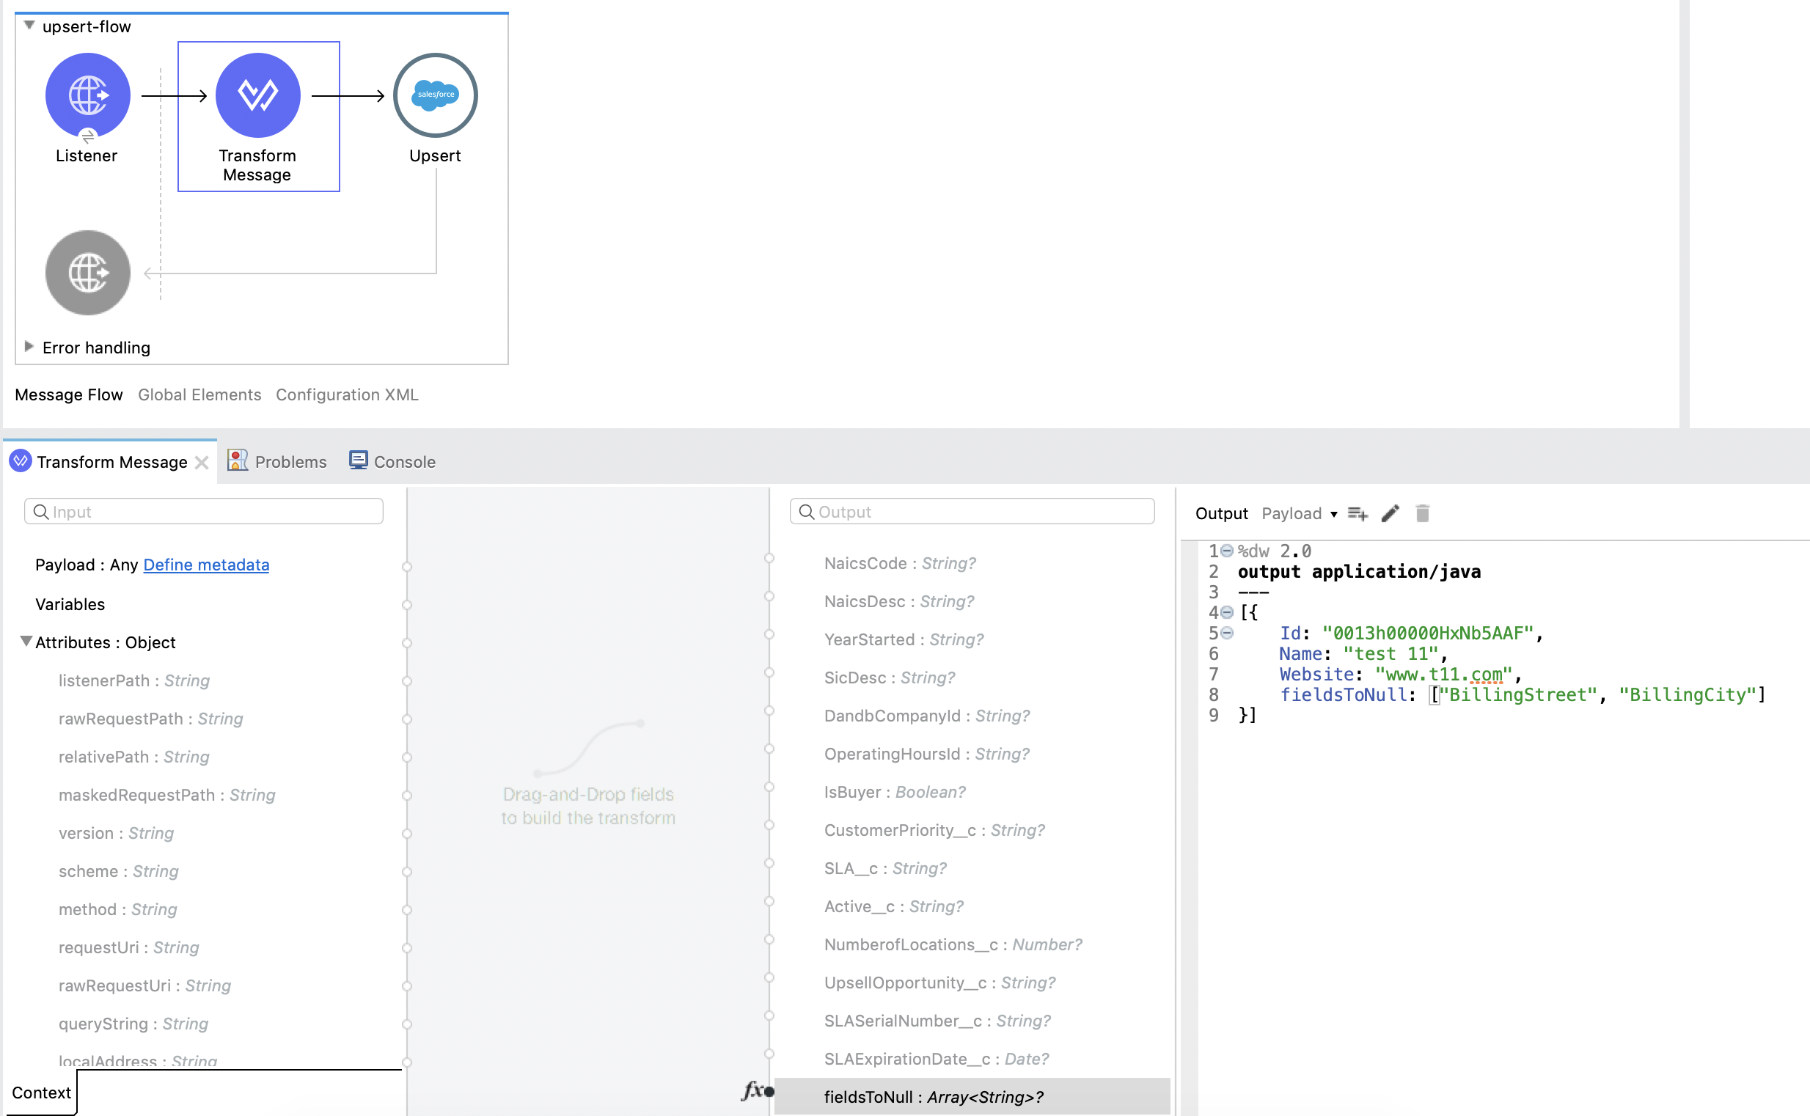
Task: Click the gray HTTP component below the flow
Action: [x=87, y=272]
